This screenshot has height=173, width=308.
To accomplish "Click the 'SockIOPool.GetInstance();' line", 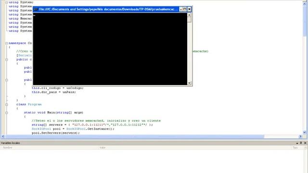I will [x=73, y=129].
